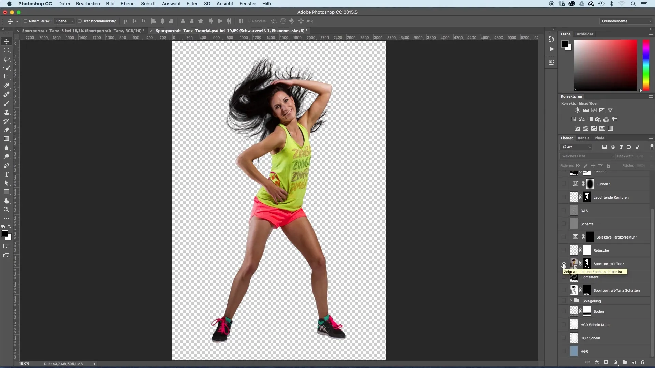This screenshot has height=368, width=655.
Task: Add Levels adjustment from Korrekturen panel
Action: (586, 110)
